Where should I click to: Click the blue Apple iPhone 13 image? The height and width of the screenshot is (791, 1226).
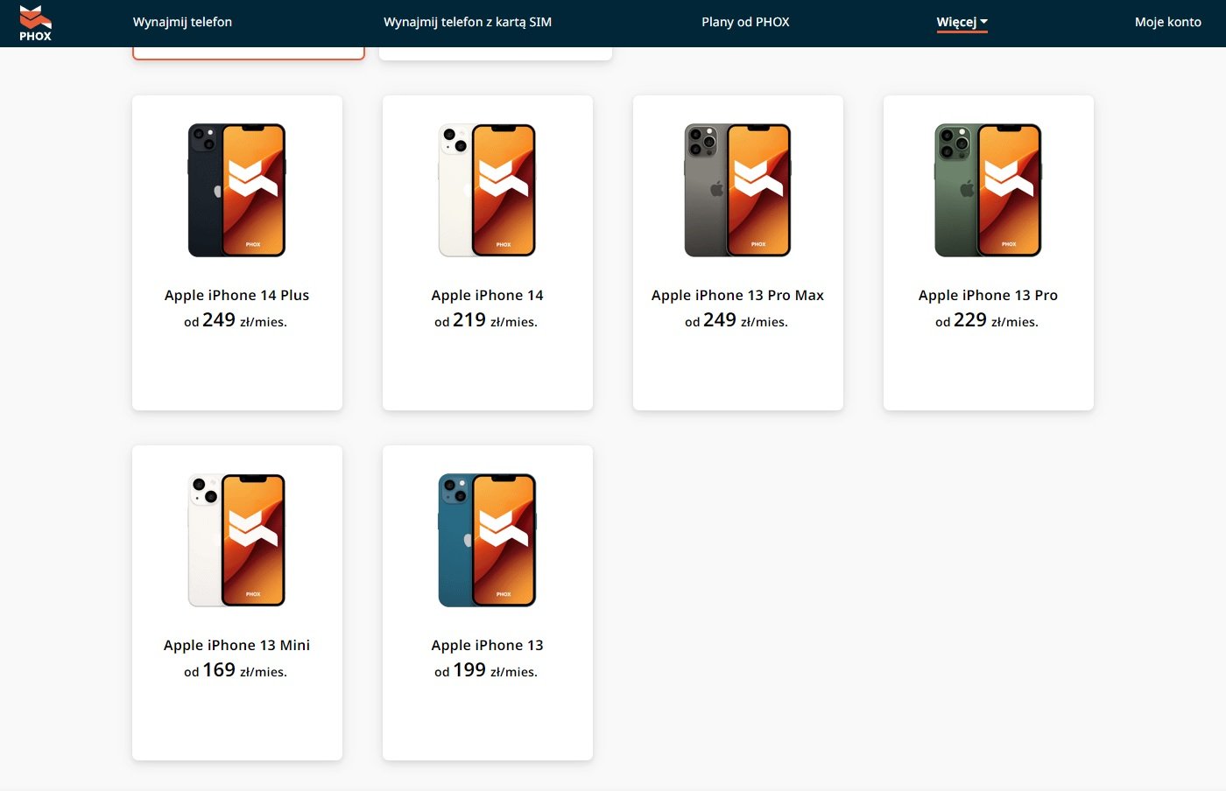[x=488, y=540]
